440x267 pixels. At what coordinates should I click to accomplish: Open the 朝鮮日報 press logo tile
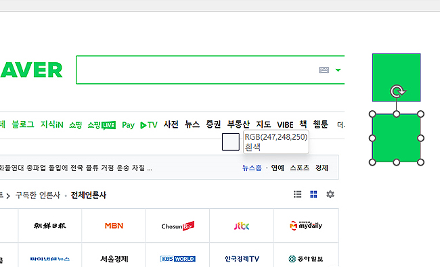[50, 226]
